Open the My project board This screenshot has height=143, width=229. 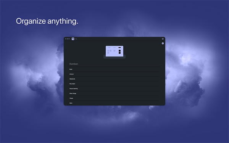click(114, 84)
